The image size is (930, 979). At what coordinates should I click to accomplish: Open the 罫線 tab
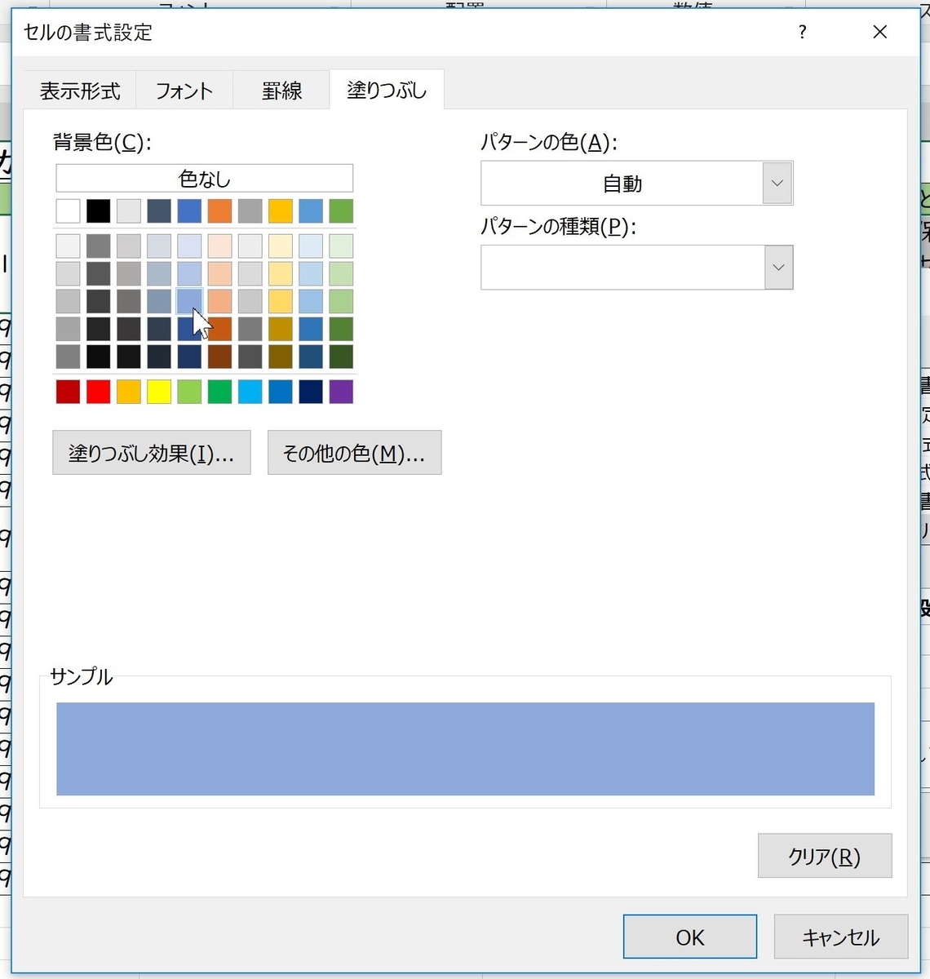(x=281, y=91)
